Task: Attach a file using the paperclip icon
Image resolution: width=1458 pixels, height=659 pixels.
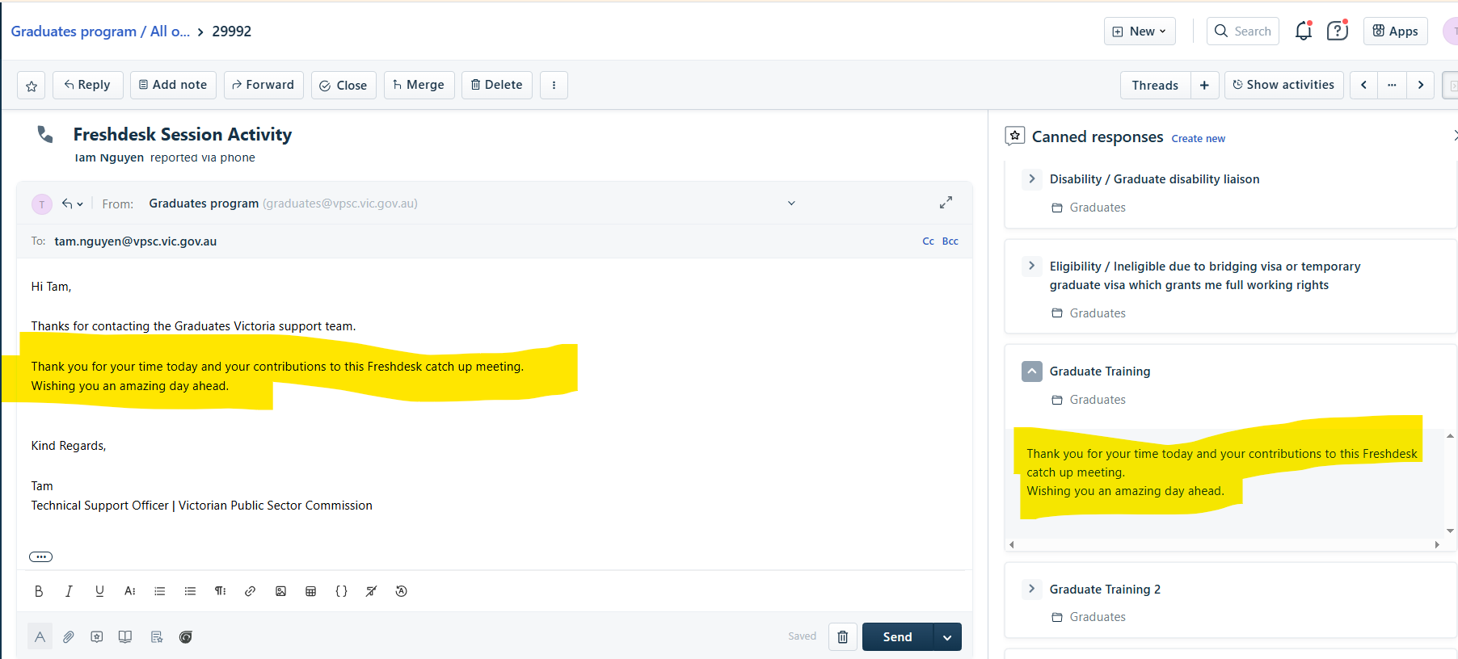Action: coord(69,637)
